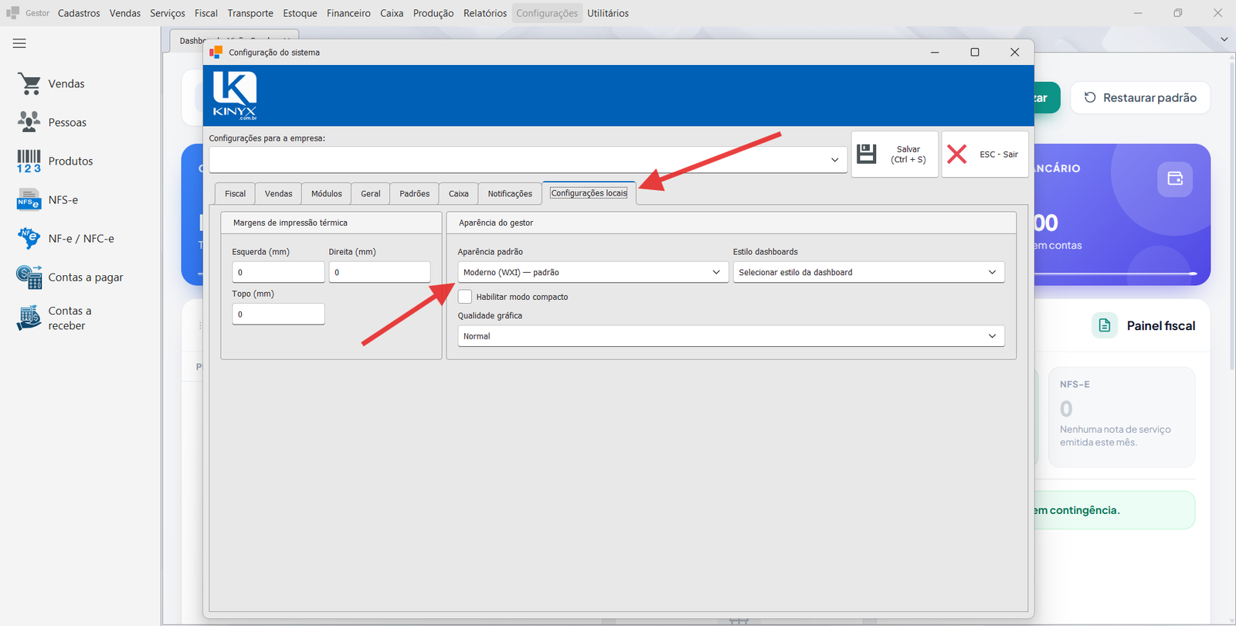Viewport: 1236px width, 626px height.
Task: Switch to the Fiscal tab in dialog
Action: pos(235,193)
